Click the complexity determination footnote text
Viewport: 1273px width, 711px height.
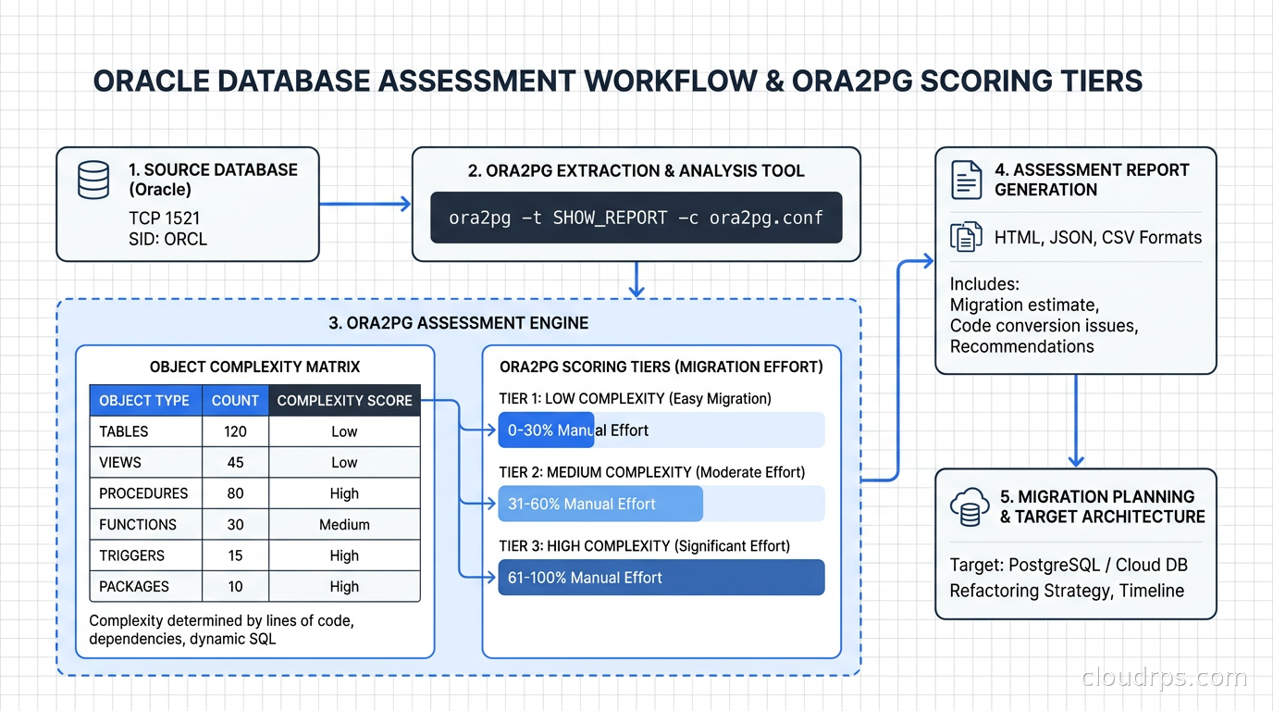coord(221,630)
